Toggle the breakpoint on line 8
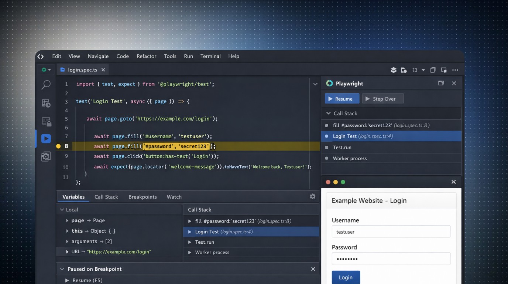The height and width of the screenshot is (284, 508). (x=58, y=146)
